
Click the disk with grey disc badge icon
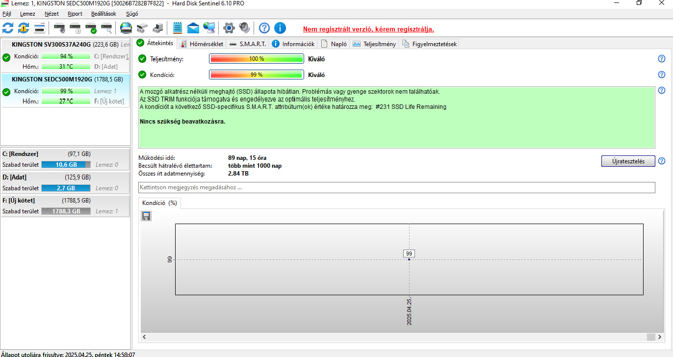pyautogui.click(x=59, y=27)
